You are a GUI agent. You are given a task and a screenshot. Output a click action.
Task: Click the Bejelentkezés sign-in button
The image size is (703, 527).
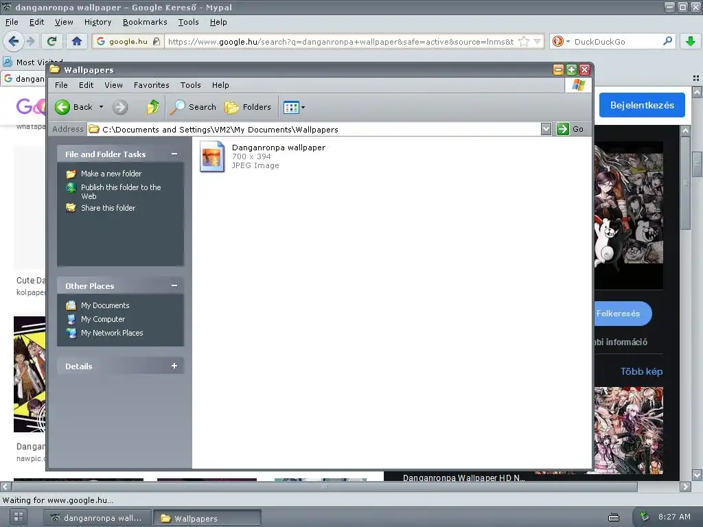pos(642,105)
